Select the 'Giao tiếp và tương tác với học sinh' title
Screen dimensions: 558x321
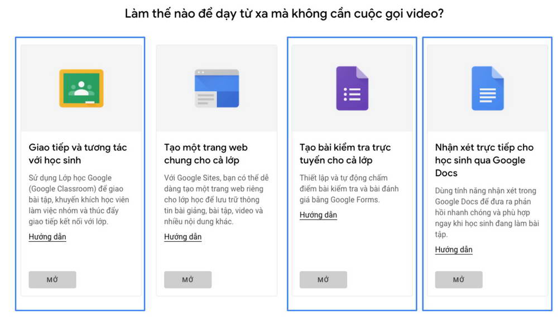(78, 154)
